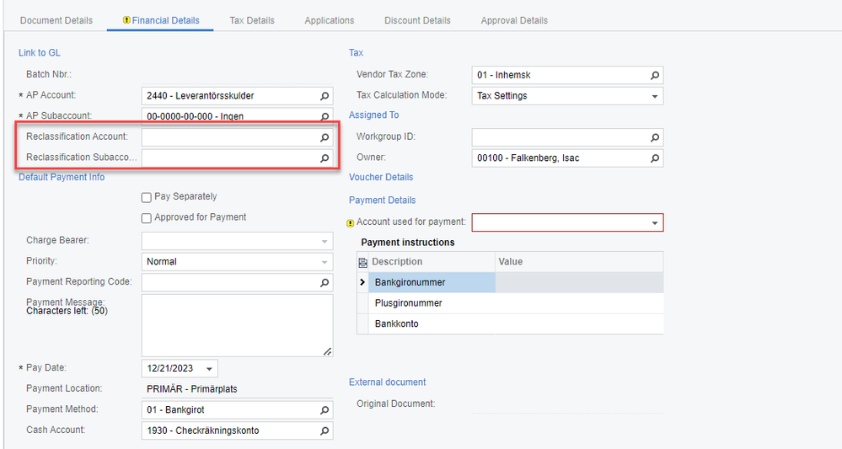Toggle Pay Separately checkbox
Image resolution: width=842 pixels, height=449 pixels.
tap(146, 197)
